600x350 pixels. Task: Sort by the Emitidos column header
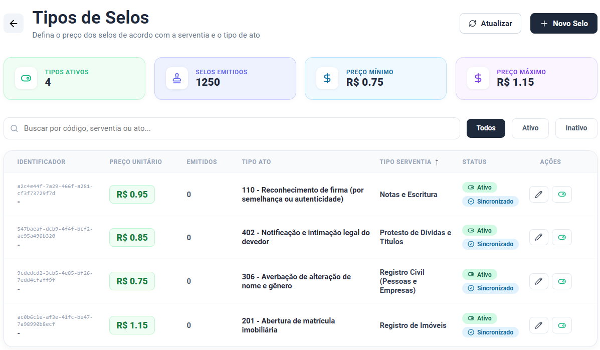(202, 162)
